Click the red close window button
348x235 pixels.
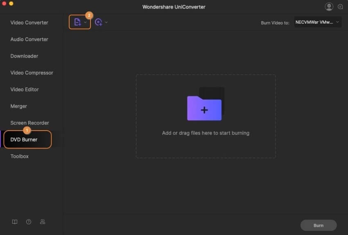coord(4,3)
